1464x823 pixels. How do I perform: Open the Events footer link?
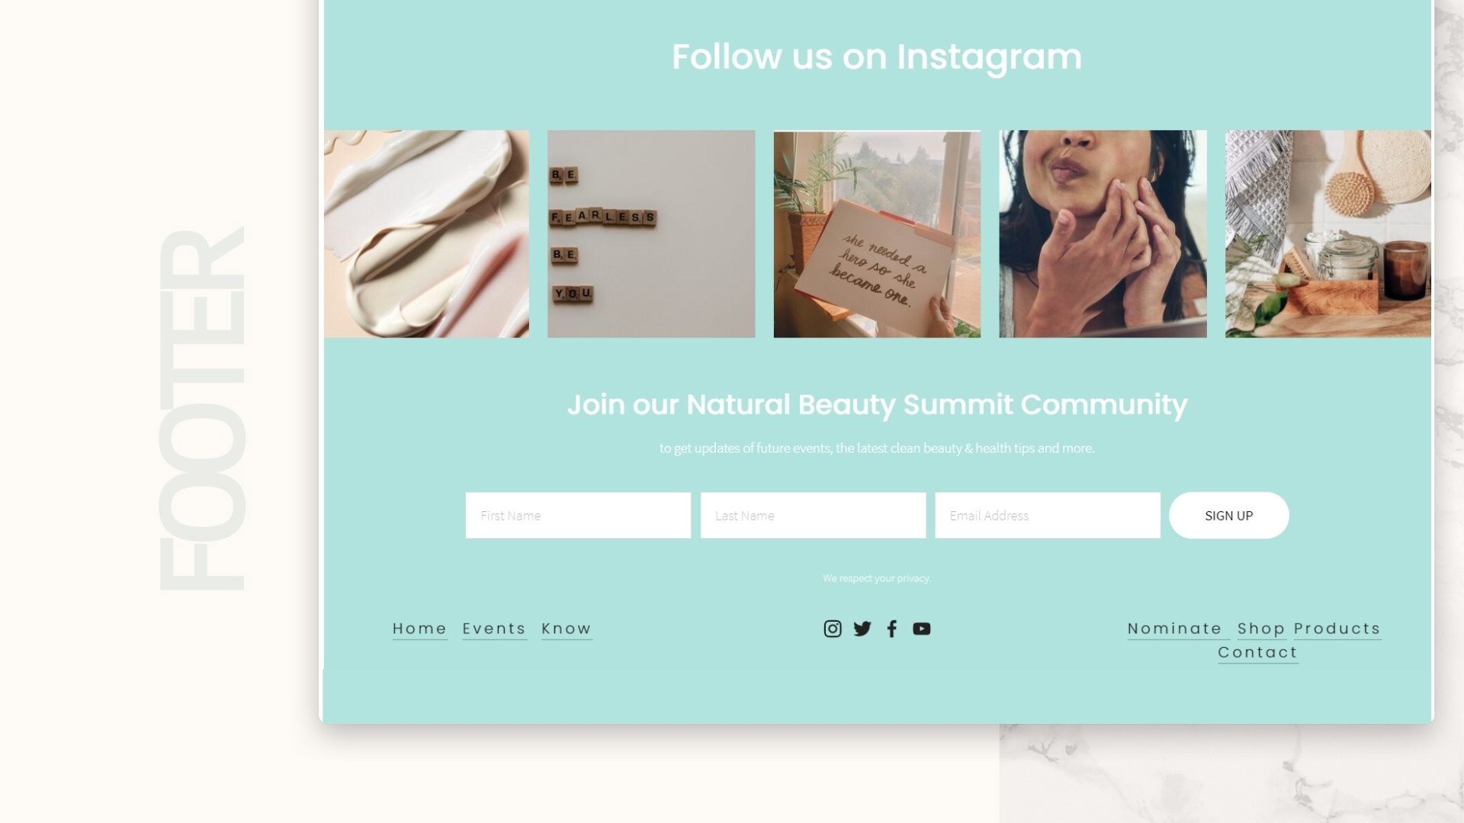click(494, 629)
